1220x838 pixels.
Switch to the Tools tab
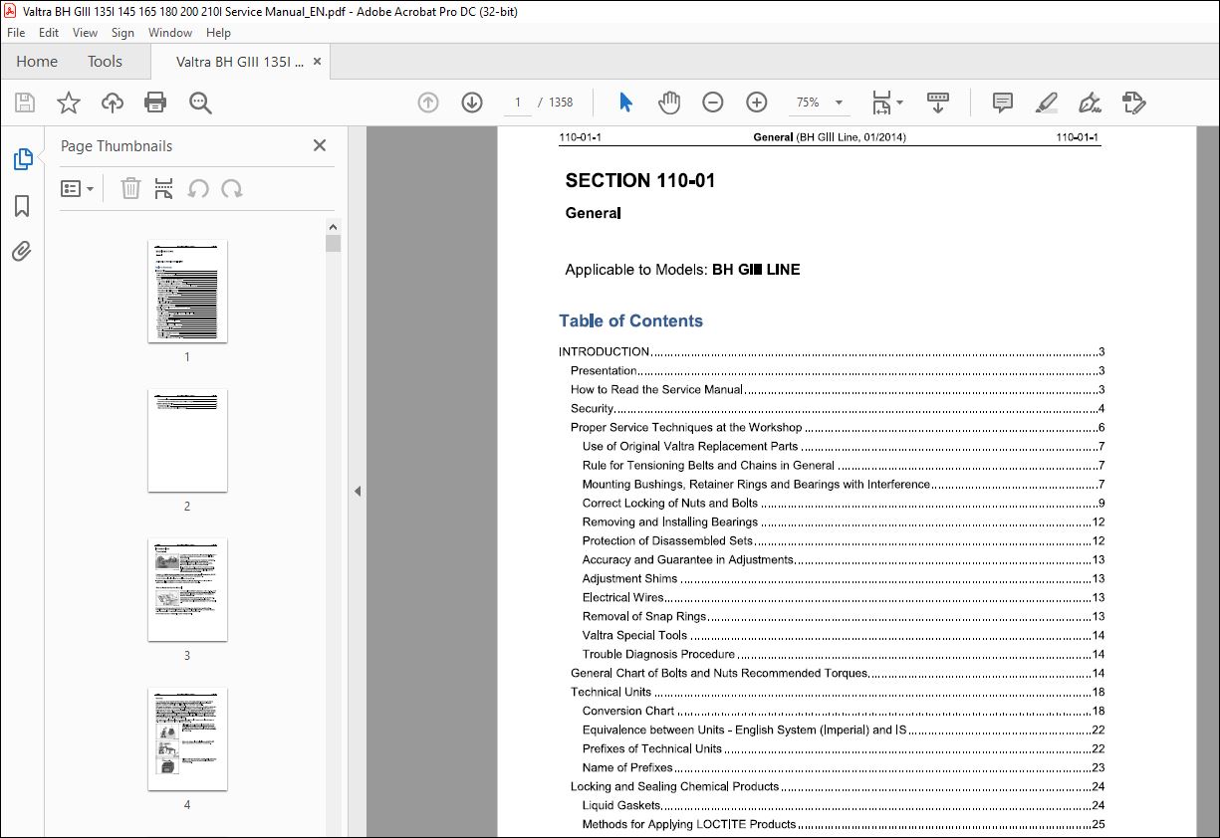[105, 62]
